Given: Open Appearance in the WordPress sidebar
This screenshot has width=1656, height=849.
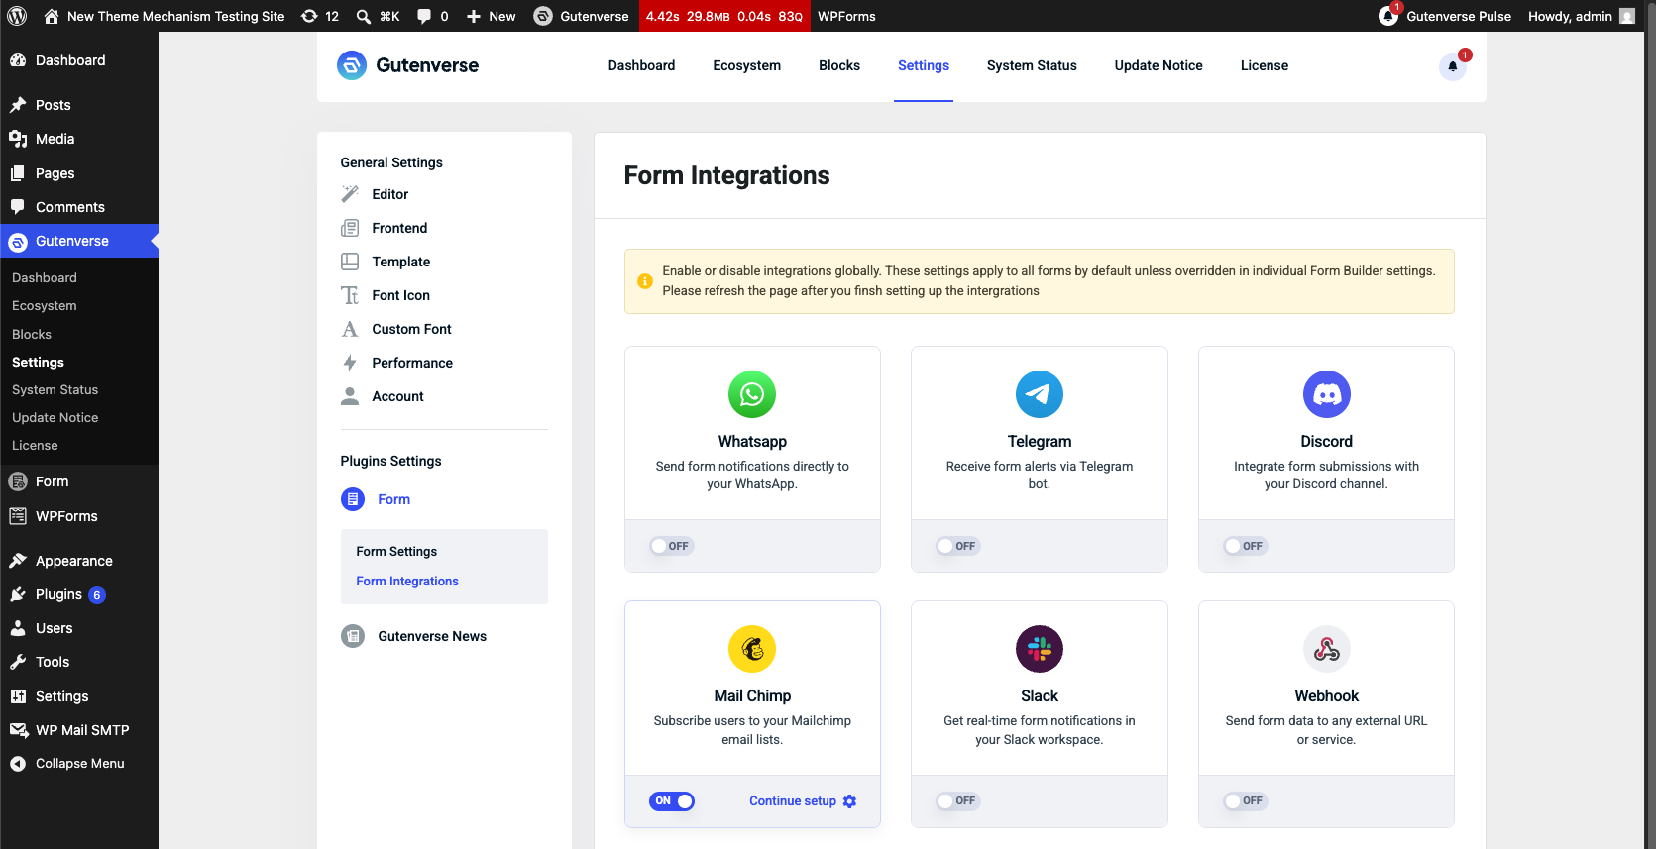Looking at the screenshot, I should [x=79, y=561].
